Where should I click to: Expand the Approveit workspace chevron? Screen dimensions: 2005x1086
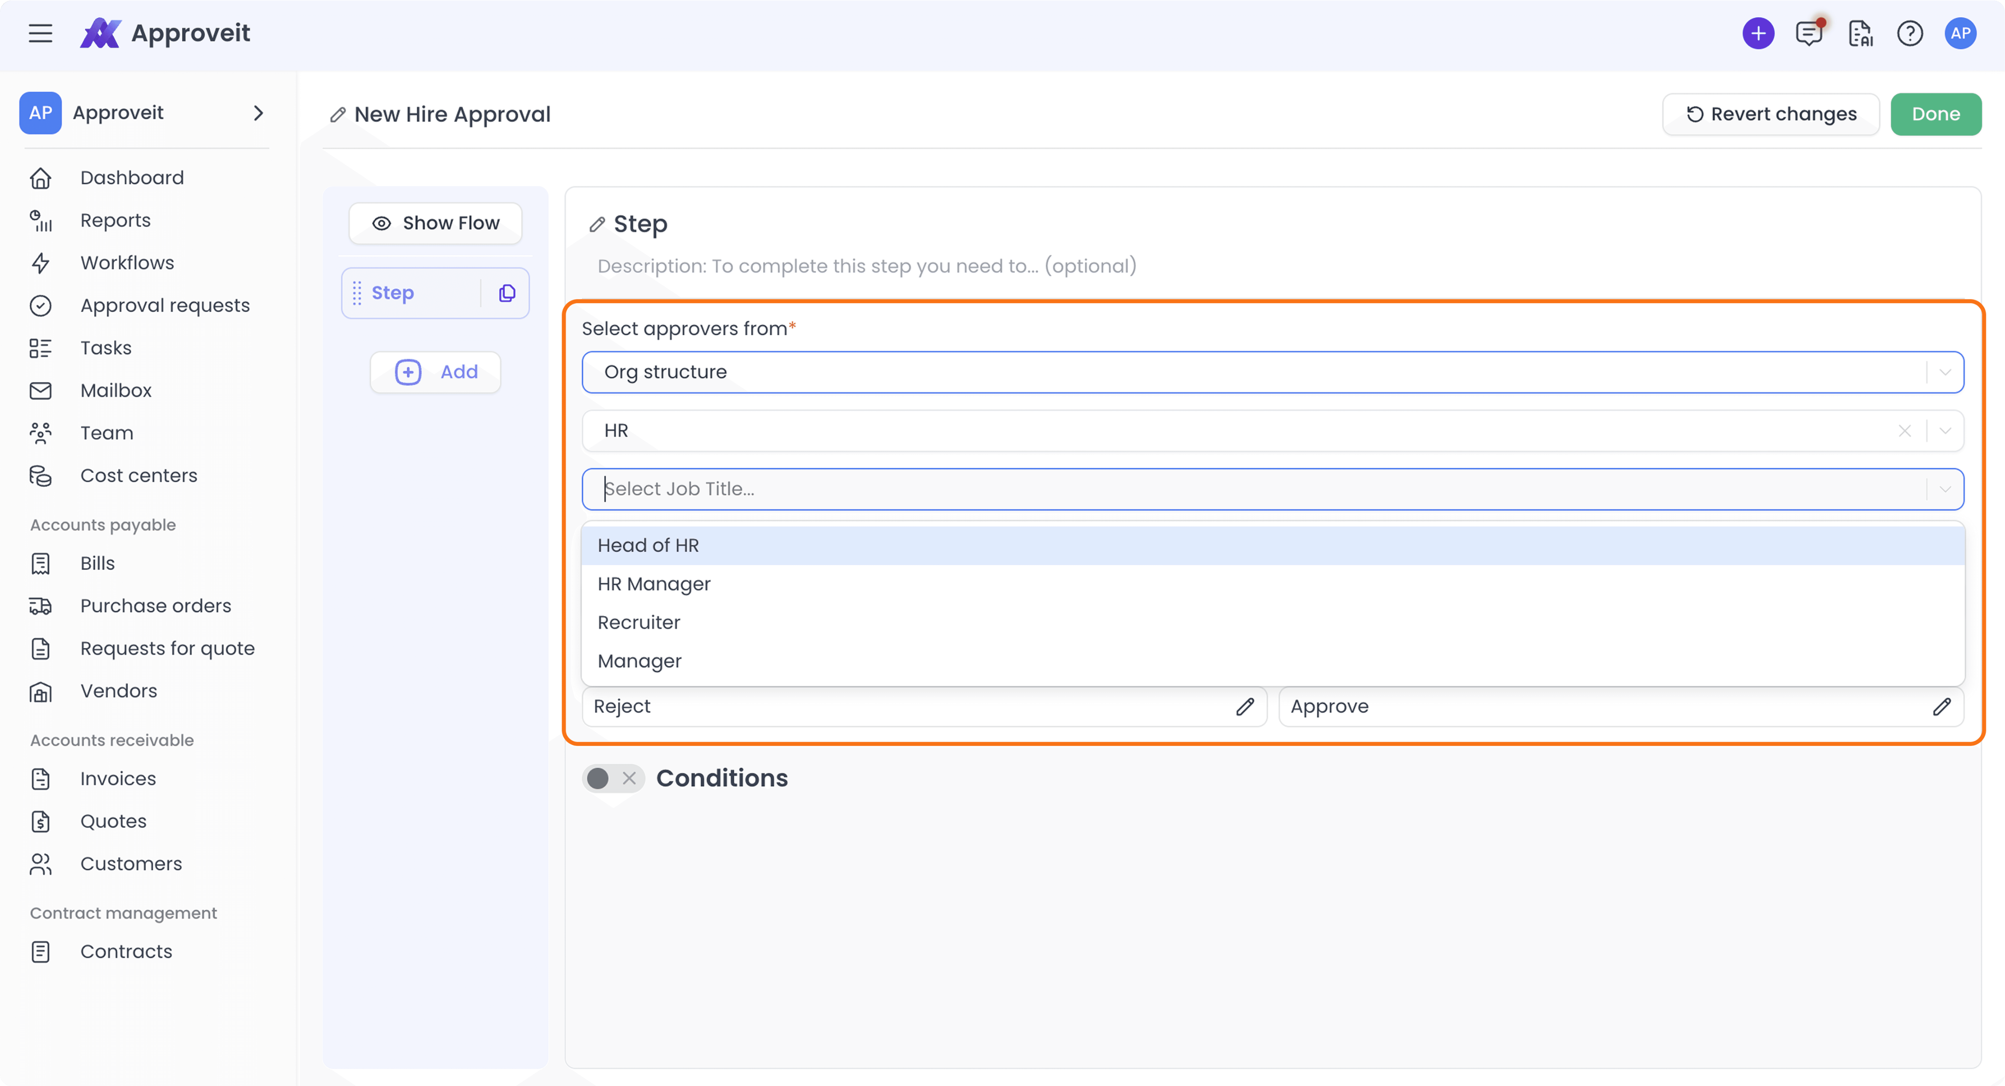258,113
